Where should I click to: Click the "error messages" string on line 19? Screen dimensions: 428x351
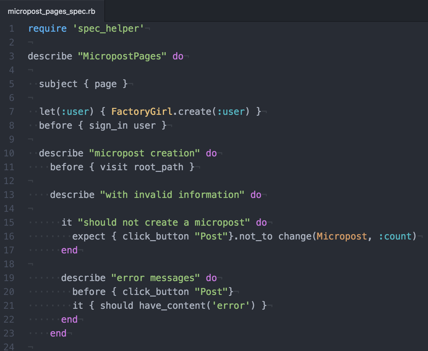coord(156,278)
